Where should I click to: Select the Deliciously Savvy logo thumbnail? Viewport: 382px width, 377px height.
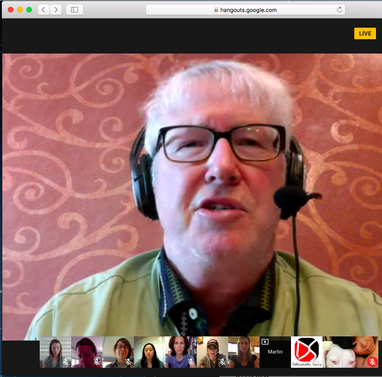point(306,352)
